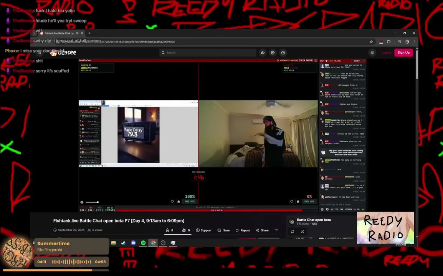
Task: Toggle the SFX ON switch in status bar
Action: 91,209
